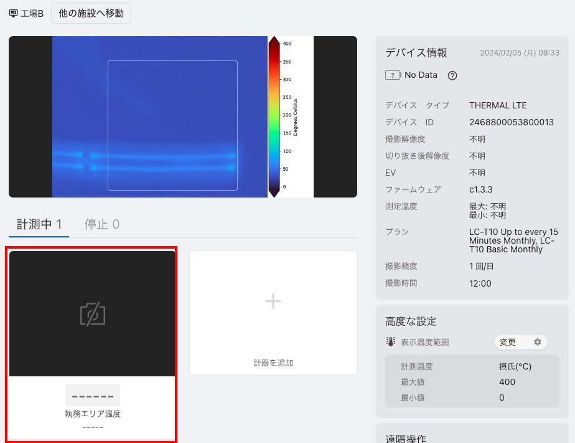Click the EV label
The width and height of the screenshot is (575, 443).
tap(390, 173)
